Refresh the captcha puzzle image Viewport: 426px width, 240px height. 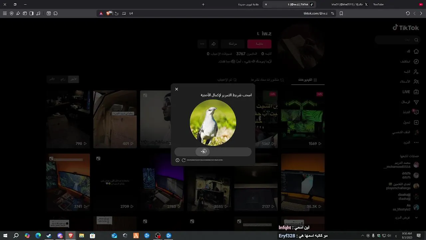(x=183, y=160)
